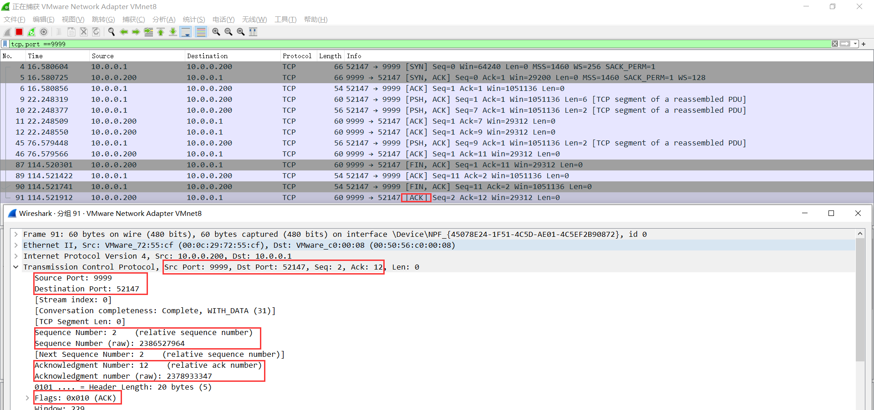Apply the display filter arrow
This screenshot has width=874, height=410.
(x=845, y=44)
